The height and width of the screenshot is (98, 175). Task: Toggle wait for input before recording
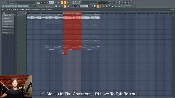point(59,2)
